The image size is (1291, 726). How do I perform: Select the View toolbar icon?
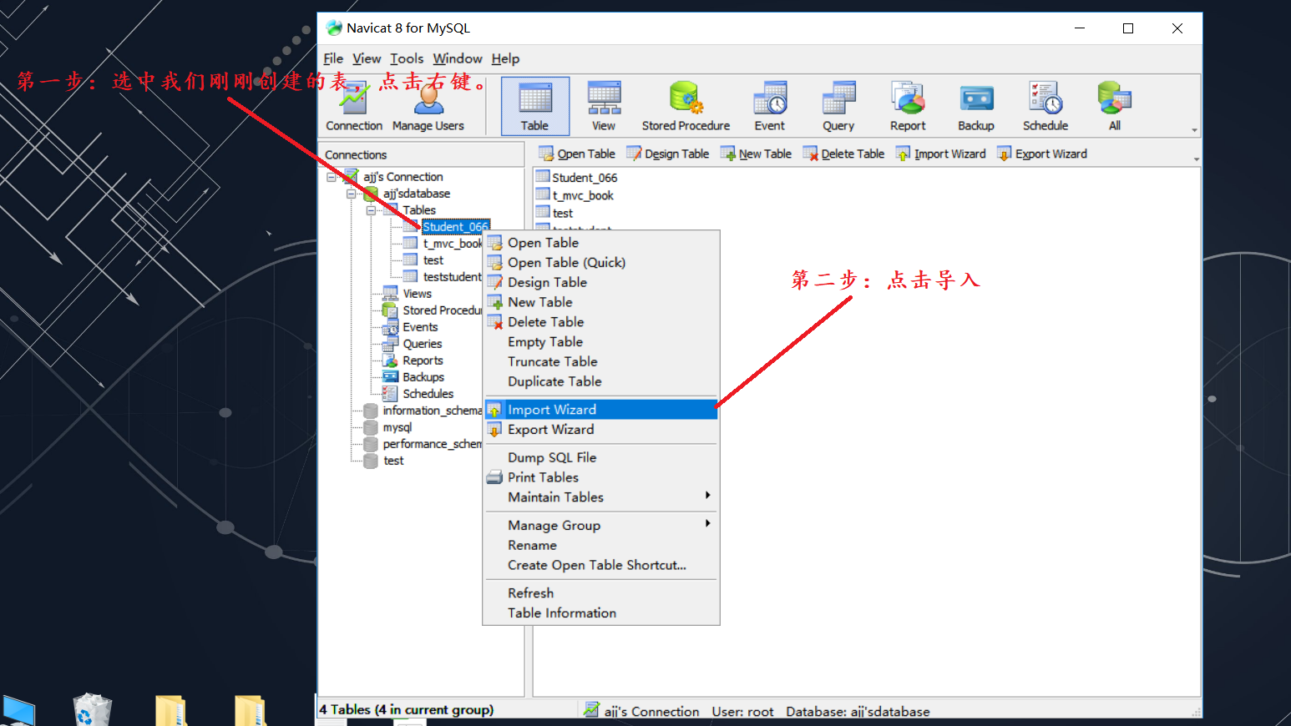tap(603, 106)
